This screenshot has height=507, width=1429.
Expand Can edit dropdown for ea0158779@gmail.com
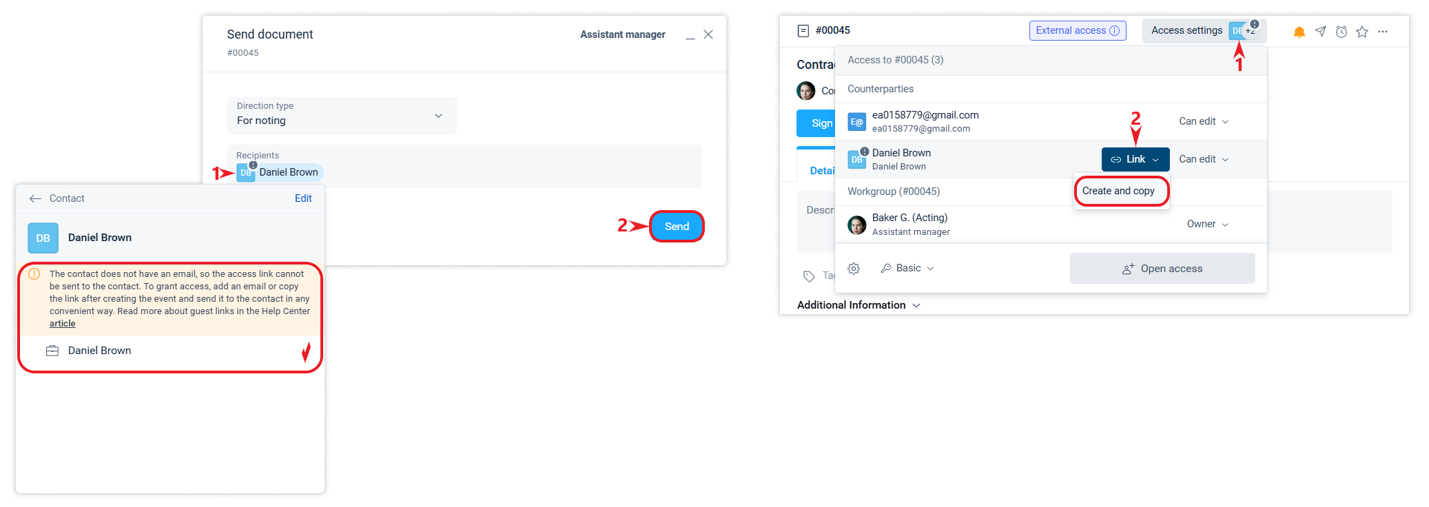(x=1204, y=121)
